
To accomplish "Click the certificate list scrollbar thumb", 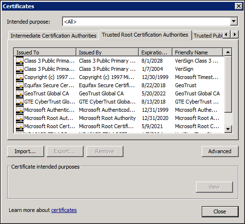I will (228, 84).
